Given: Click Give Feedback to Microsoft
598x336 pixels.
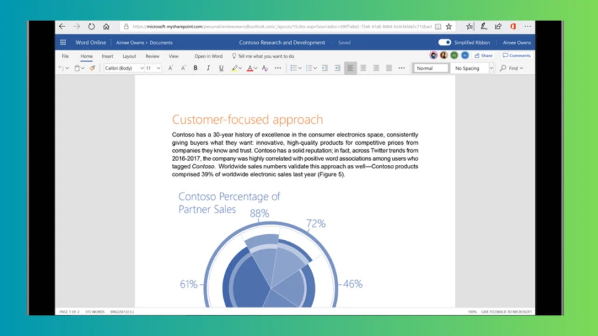Looking at the screenshot, I should pos(506,311).
